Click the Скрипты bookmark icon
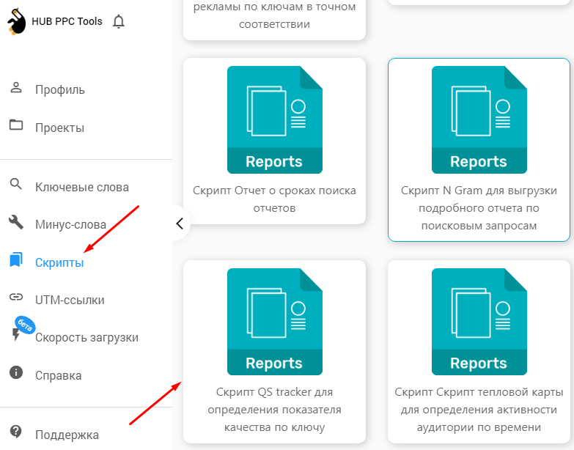 pyautogui.click(x=15, y=259)
